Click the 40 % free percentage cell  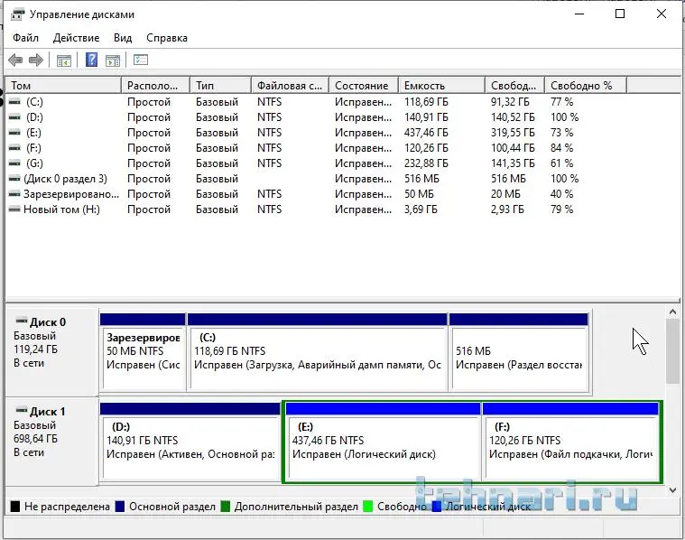[x=561, y=194]
